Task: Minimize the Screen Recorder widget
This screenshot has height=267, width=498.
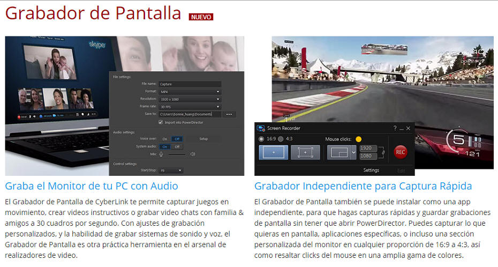Action: click(x=402, y=129)
